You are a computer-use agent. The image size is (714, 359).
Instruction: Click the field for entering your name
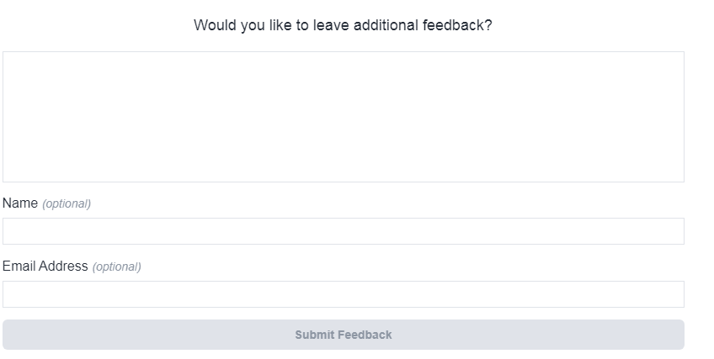point(343,231)
